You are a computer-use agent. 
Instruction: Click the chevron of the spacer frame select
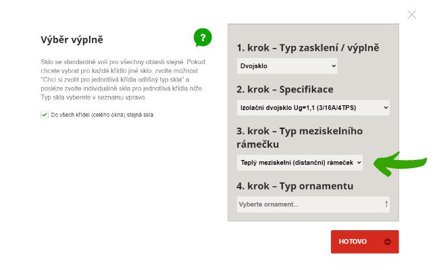[359, 162]
